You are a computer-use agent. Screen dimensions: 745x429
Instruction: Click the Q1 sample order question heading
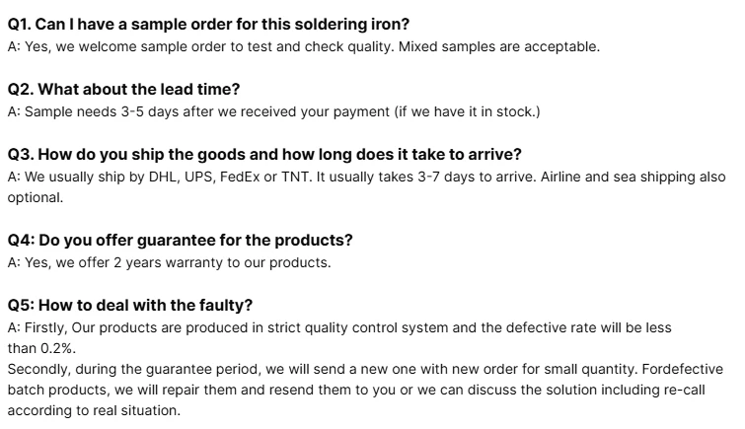tap(208, 25)
